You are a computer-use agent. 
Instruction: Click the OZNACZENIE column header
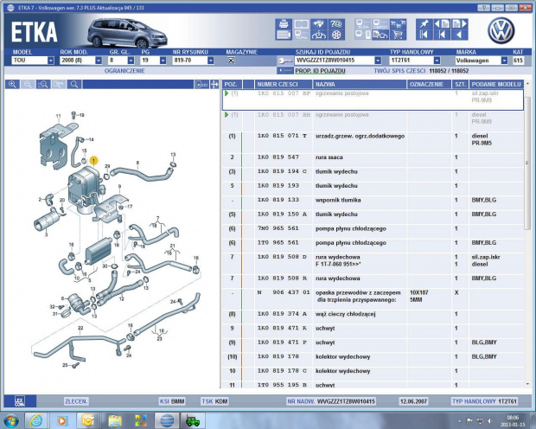coord(429,84)
